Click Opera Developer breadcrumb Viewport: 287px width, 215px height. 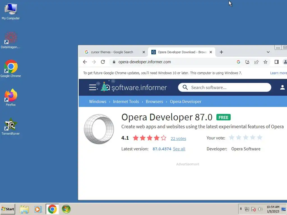186,102
